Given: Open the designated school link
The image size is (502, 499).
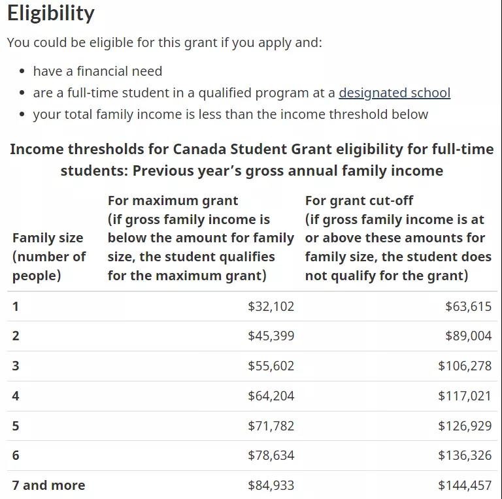Looking at the screenshot, I should click(x=394, y=93).
